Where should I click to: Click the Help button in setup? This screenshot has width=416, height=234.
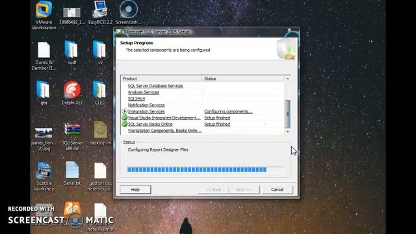point(135,189)
